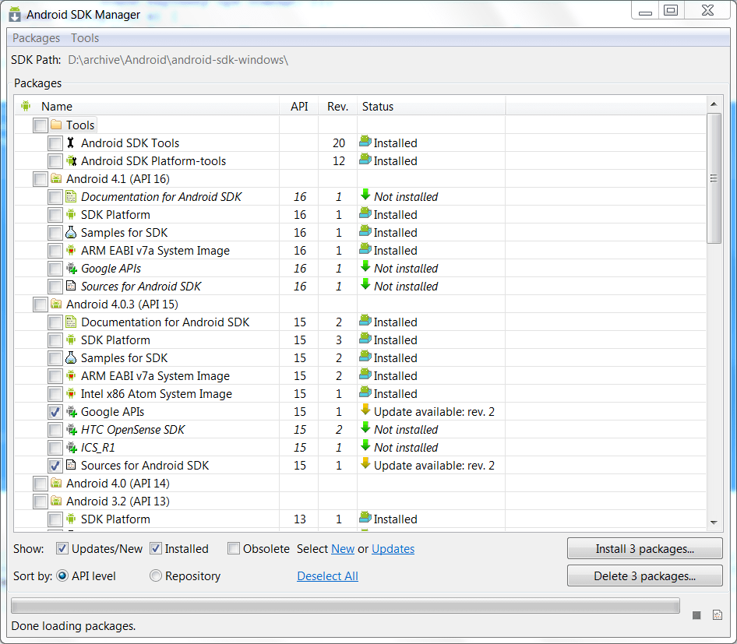The height and width of the screenshot is (644, 737).
Task: Click the Android SDK Platform-tools icon
Action: point(72,161)
